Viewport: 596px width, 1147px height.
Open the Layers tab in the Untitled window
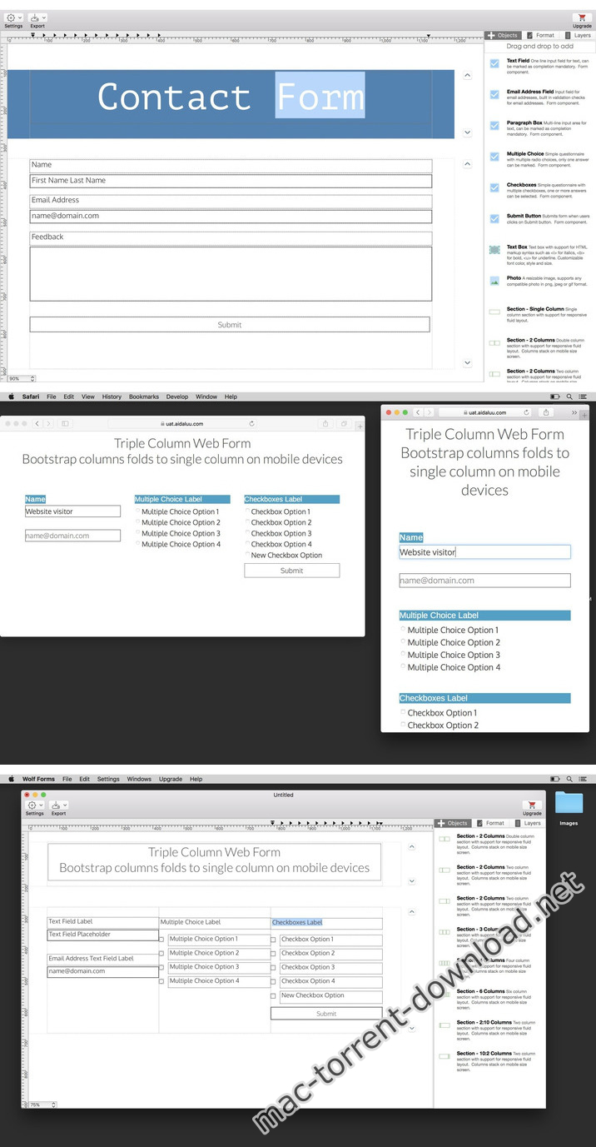coord(529,823)
